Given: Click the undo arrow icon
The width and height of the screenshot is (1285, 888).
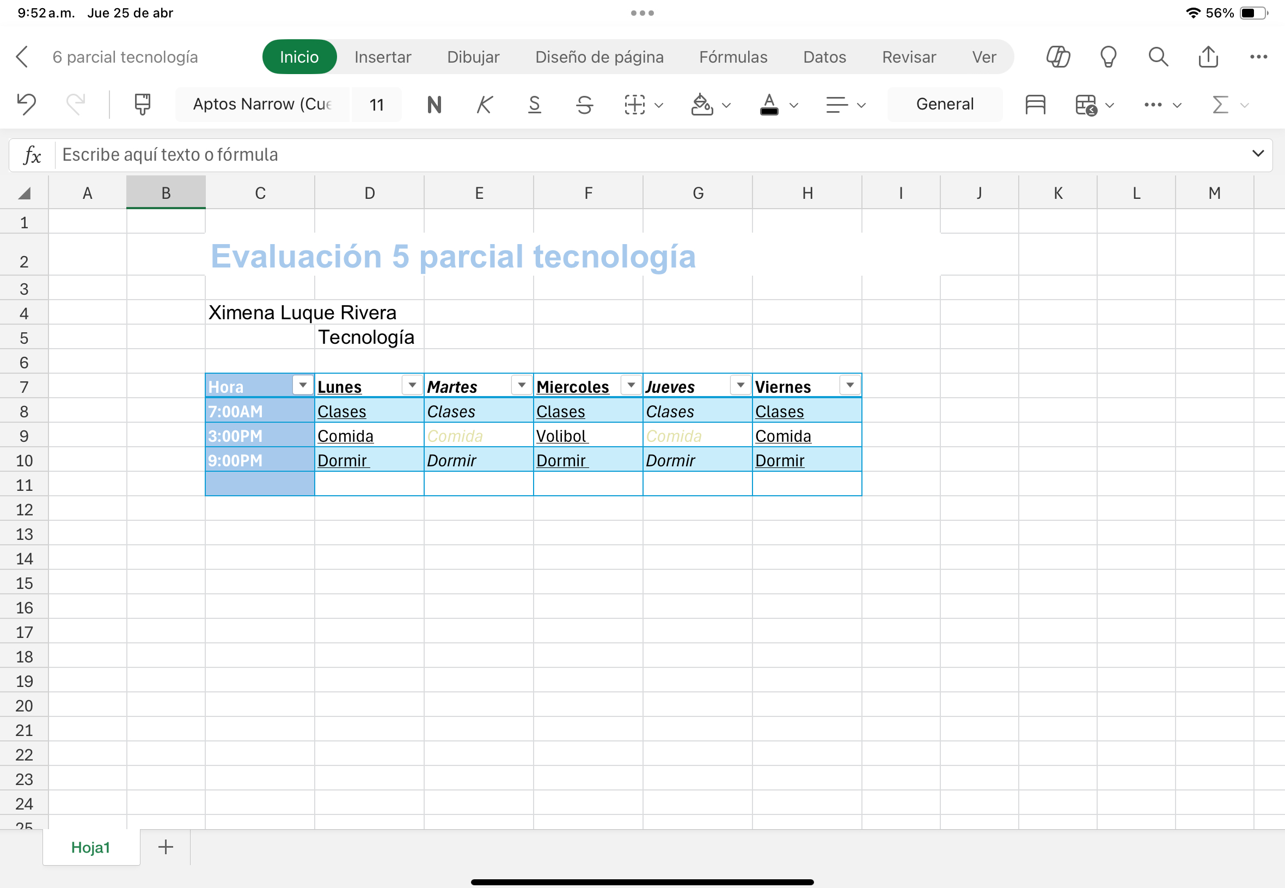Looking at the screenshot, I should (x=26, y=104).
